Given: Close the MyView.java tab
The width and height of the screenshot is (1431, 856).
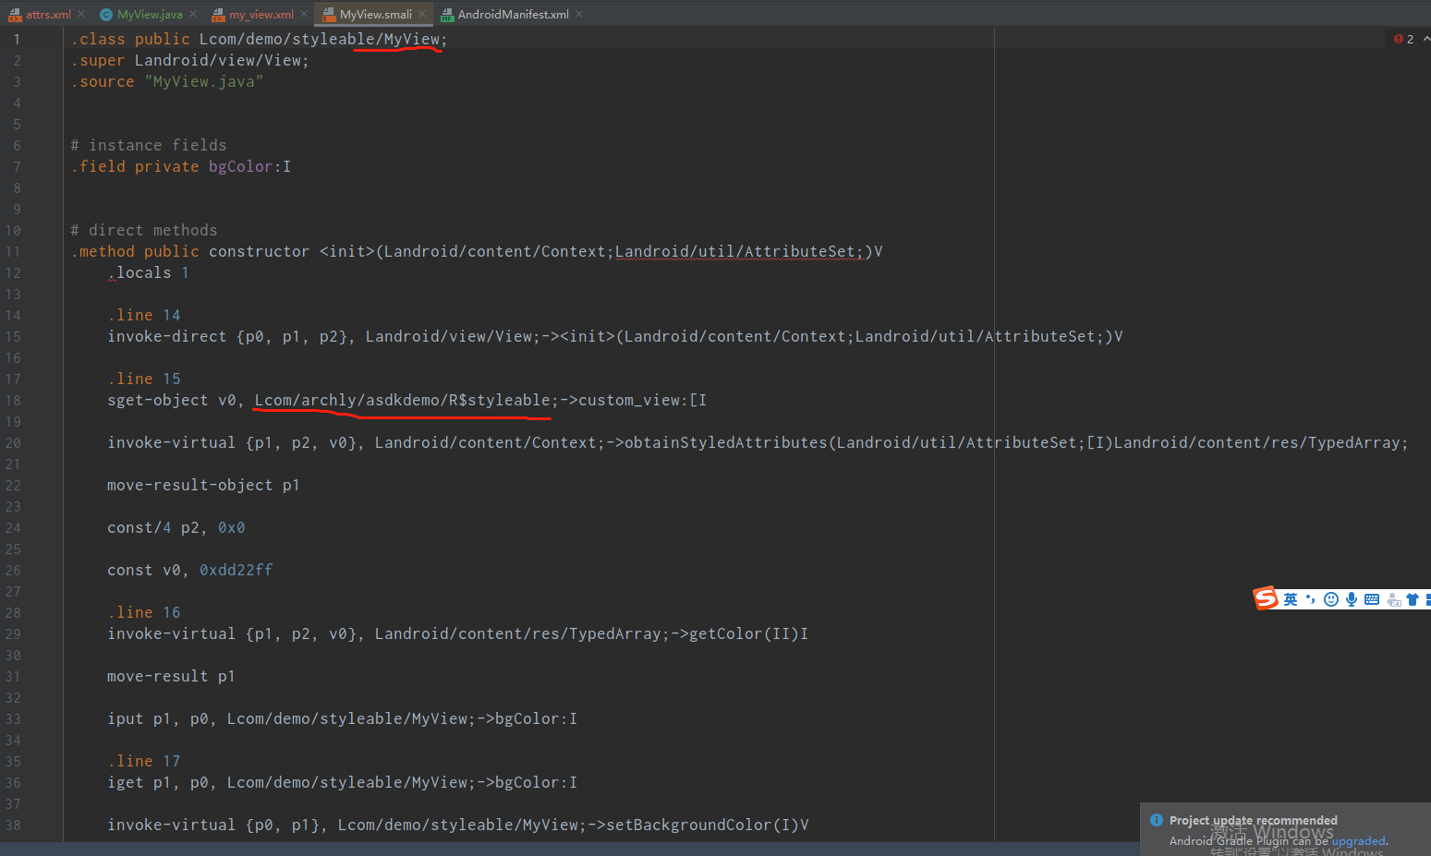Looking at the screenshot, I should click(192, 14).
